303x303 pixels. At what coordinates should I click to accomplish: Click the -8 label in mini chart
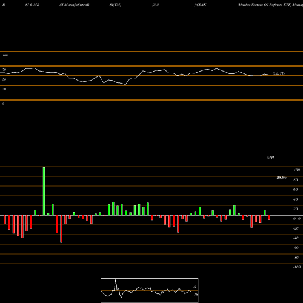[195, 287]
